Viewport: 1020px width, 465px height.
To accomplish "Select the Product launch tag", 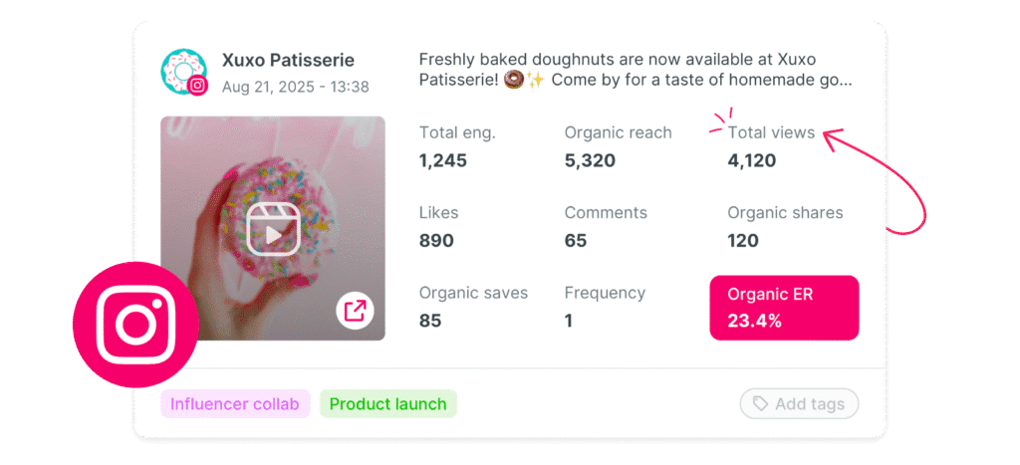I will pos(388,404).
